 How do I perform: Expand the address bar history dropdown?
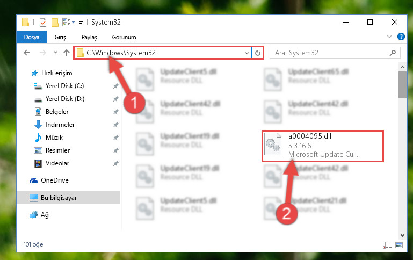point(247,53)
